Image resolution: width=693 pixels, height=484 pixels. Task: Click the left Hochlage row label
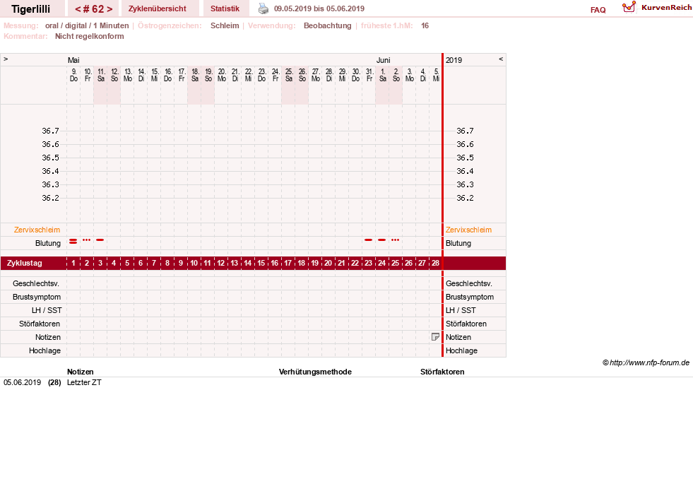point(45,350)
